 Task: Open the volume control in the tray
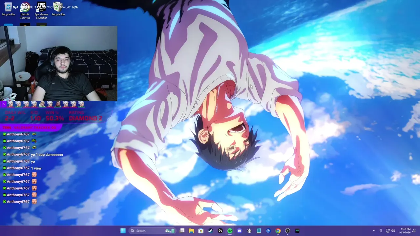tap(393, 231)
